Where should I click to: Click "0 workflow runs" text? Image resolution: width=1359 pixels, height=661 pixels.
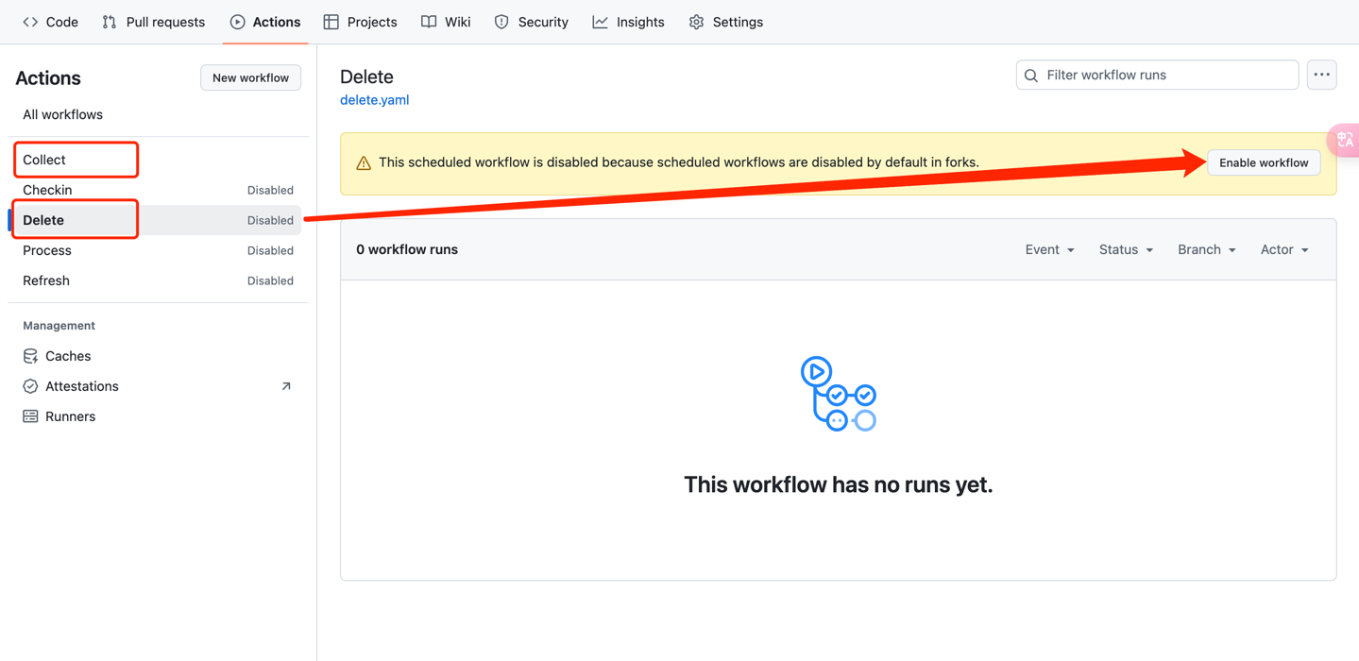click(x=407, y=249)
